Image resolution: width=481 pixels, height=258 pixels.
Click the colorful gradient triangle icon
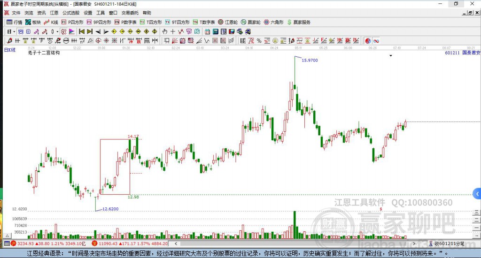click(x=71, y=31)
